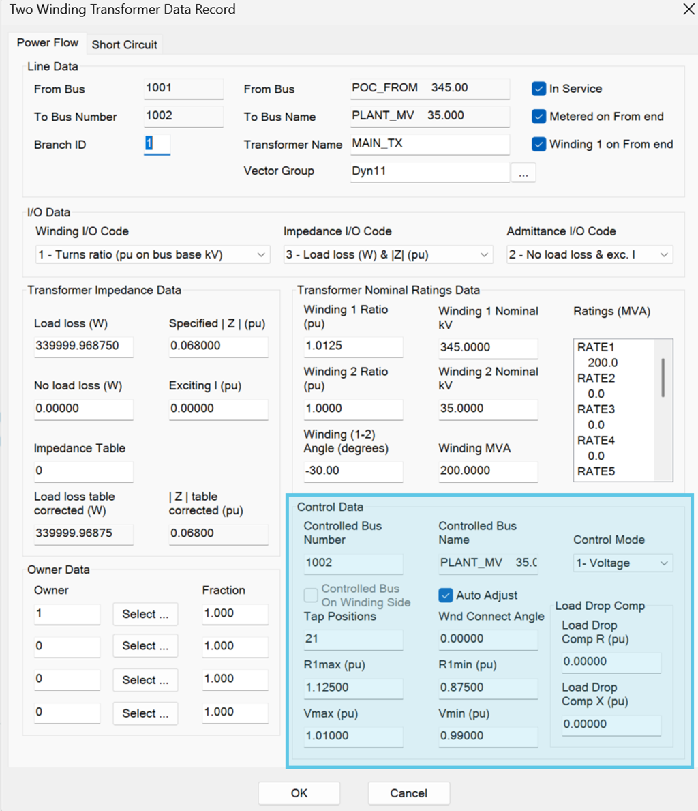Click the Specified |Z| (pu) field
The width and height of the screenshot is (698, 811).
pyautogui.click(x=218, y=346)
